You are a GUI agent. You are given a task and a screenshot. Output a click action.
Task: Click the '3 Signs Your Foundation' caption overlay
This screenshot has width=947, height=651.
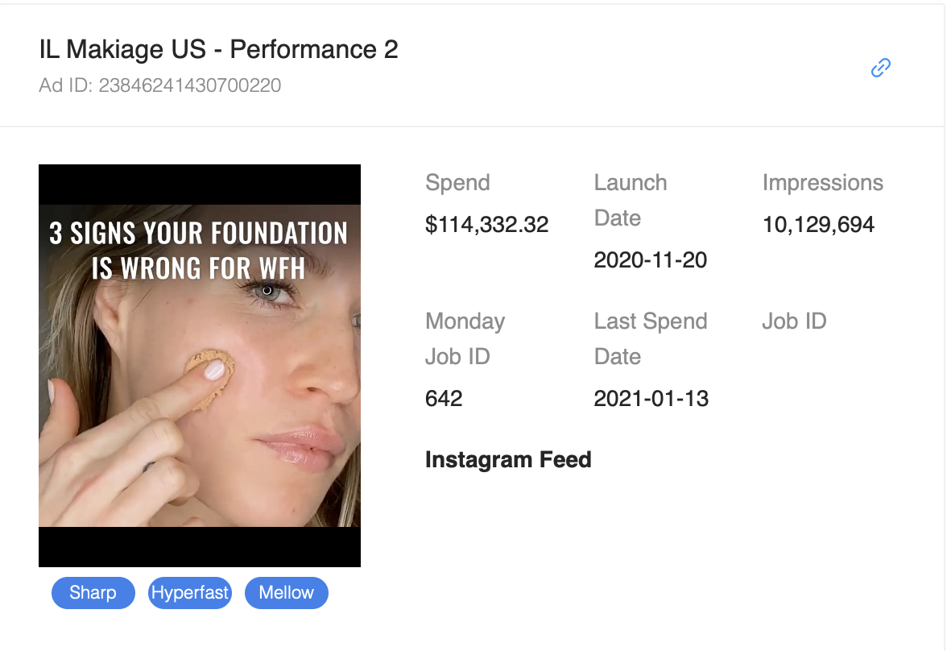[x=199, y=251]
